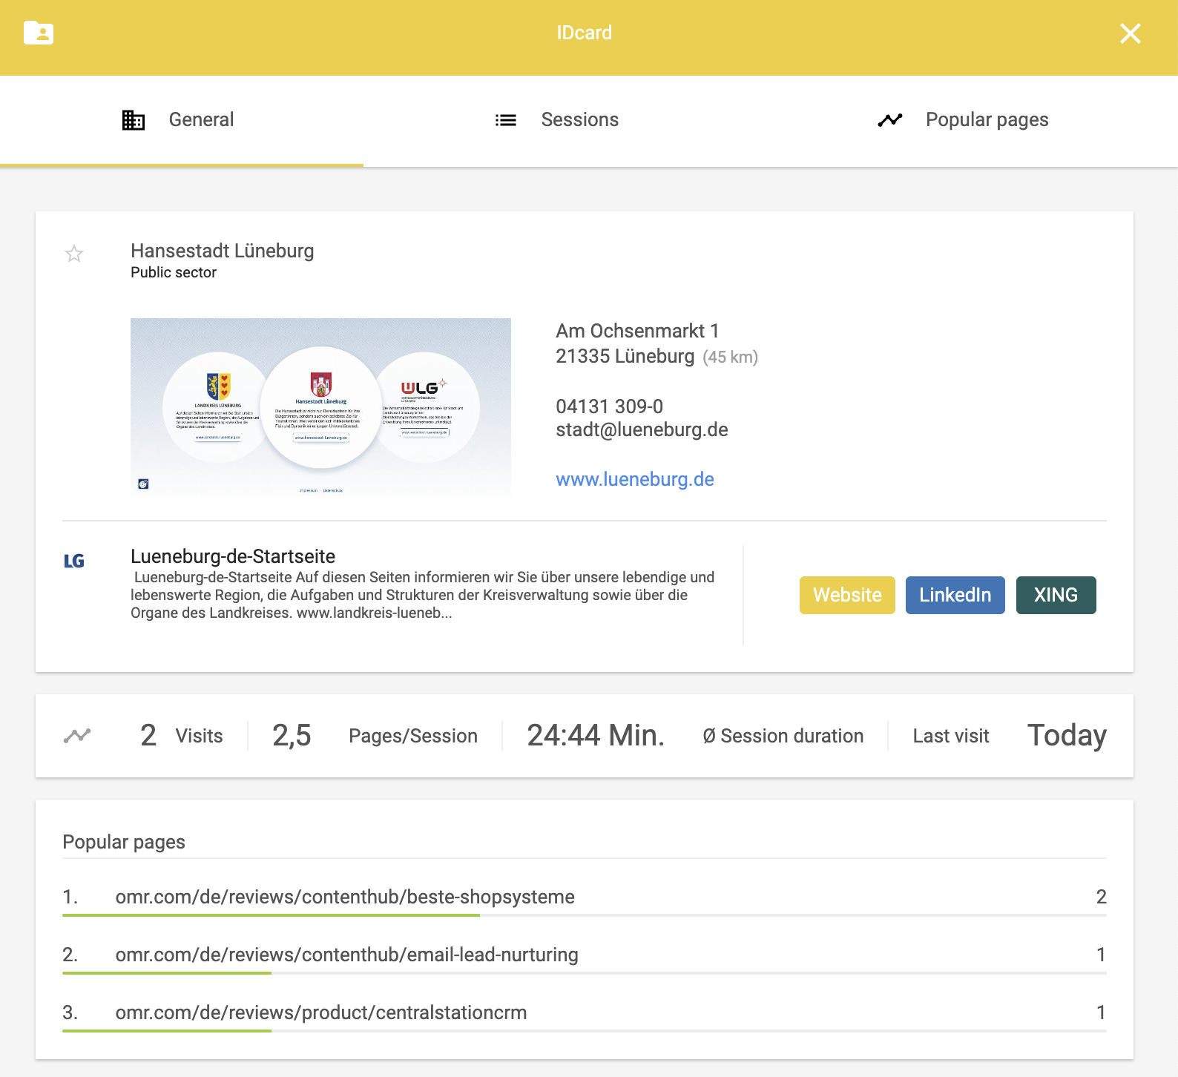Click the statistics trend icon beside Visits
The height and width of the screenshot is (1077, 1178).
(77, 736)
